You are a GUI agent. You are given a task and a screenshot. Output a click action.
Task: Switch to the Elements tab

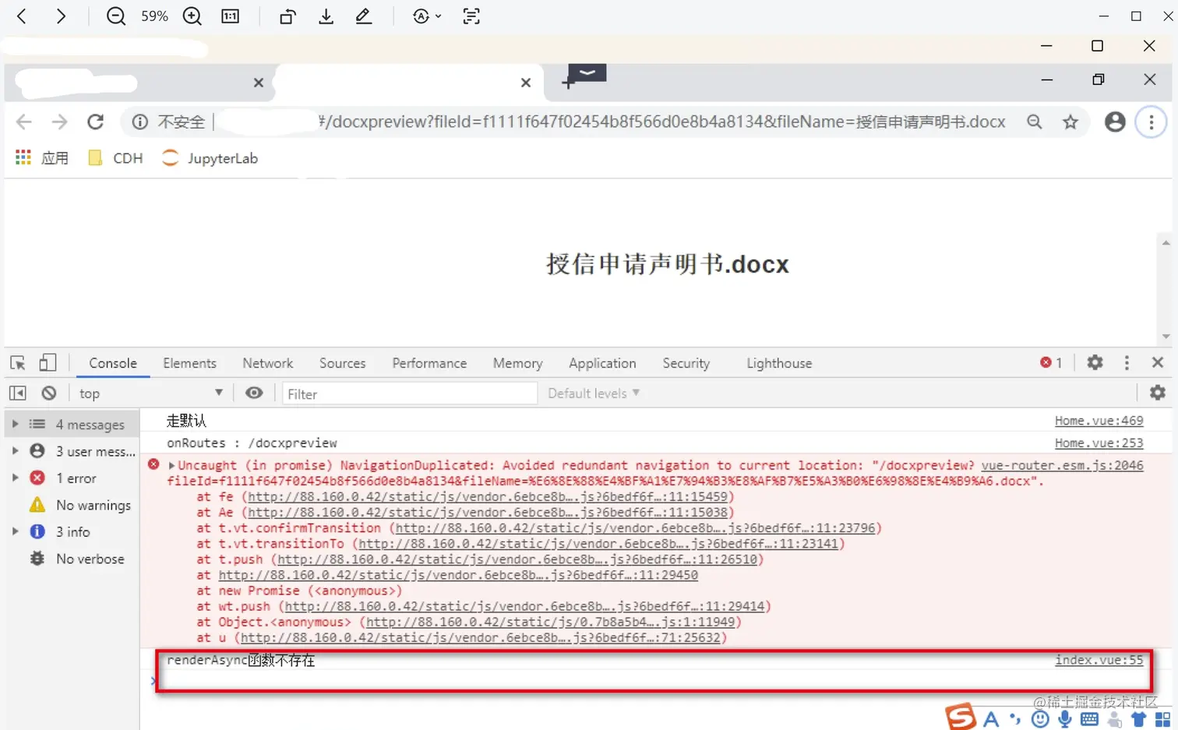pyautogui.click(x=189, y=363)
